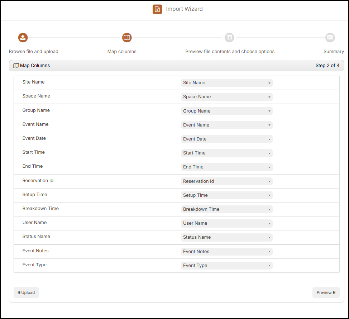
Task: Click the 'Summary' step label
Action: coord(334,51)
